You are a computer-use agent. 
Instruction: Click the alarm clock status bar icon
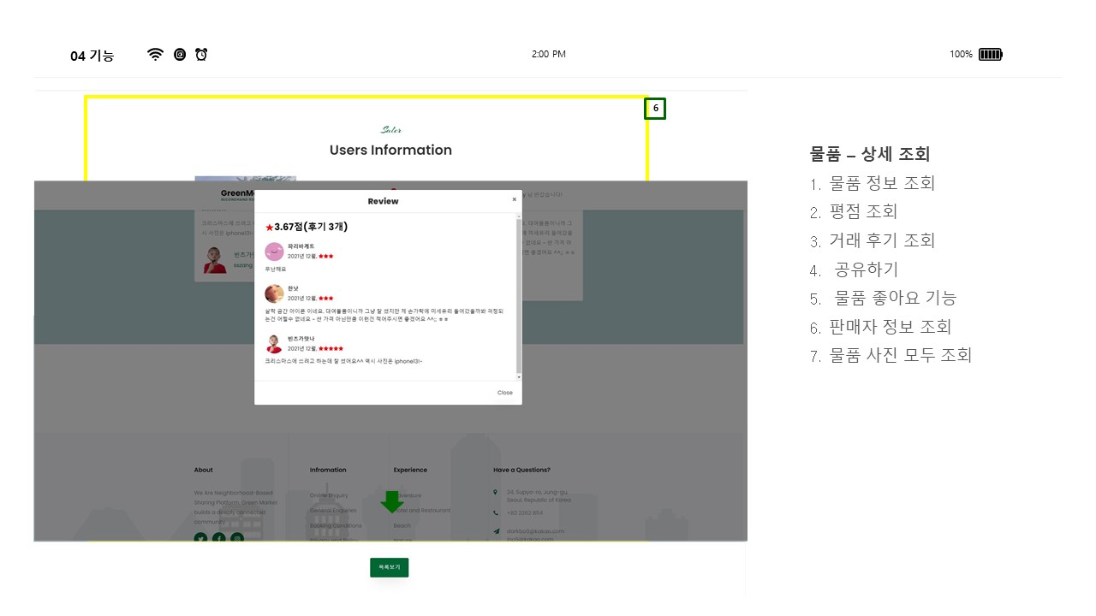(x=201, y=54)
